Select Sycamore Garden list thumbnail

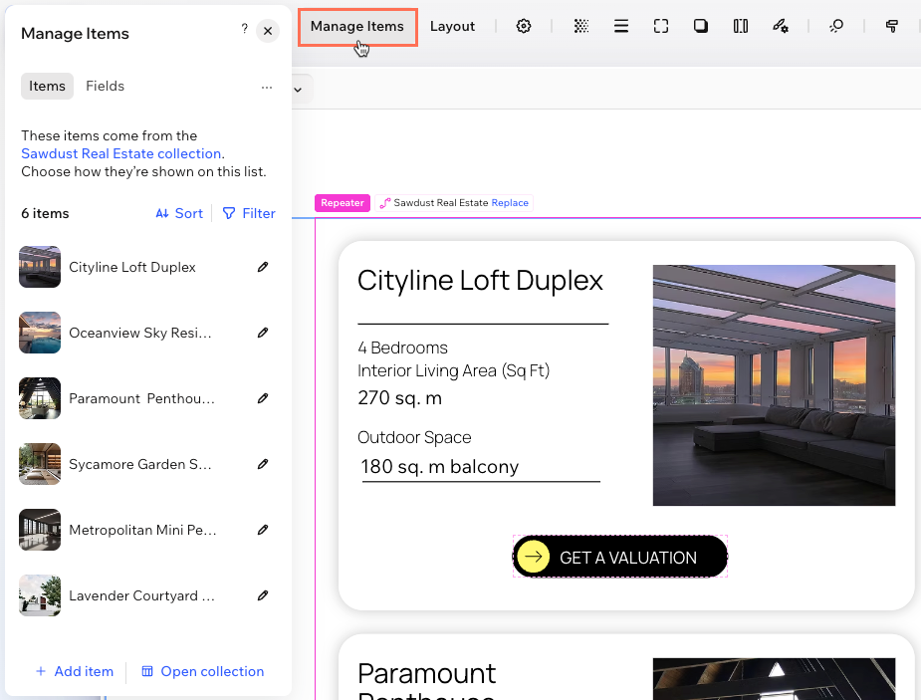40,464
